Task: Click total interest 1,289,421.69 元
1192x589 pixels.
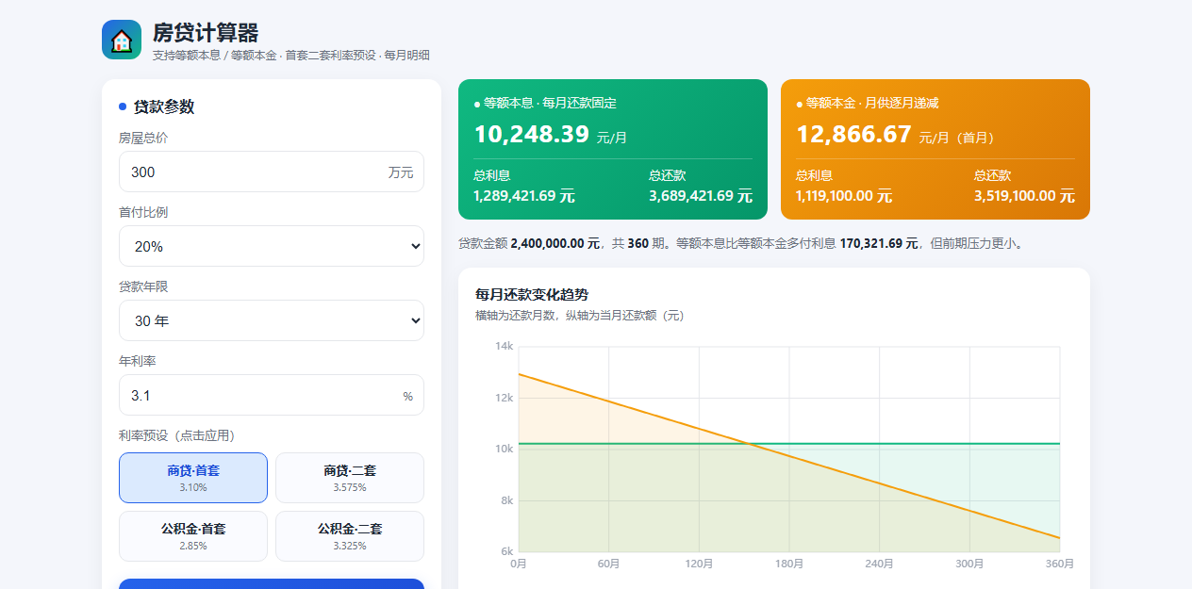Action: (524, 196)
